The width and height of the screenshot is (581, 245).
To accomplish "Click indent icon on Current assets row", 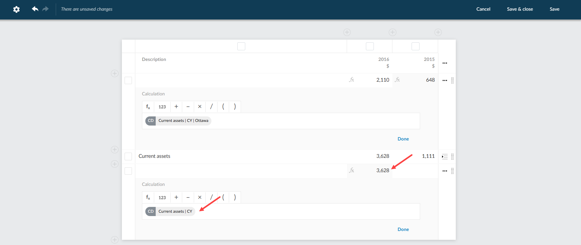I will coord(445,157).
